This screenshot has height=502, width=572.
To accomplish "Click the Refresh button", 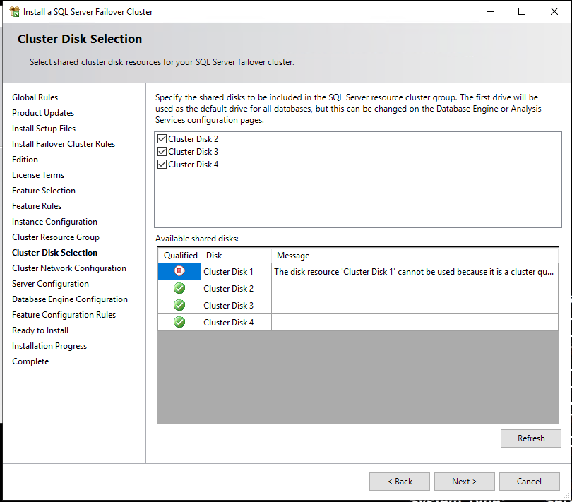I will point(531,438).
